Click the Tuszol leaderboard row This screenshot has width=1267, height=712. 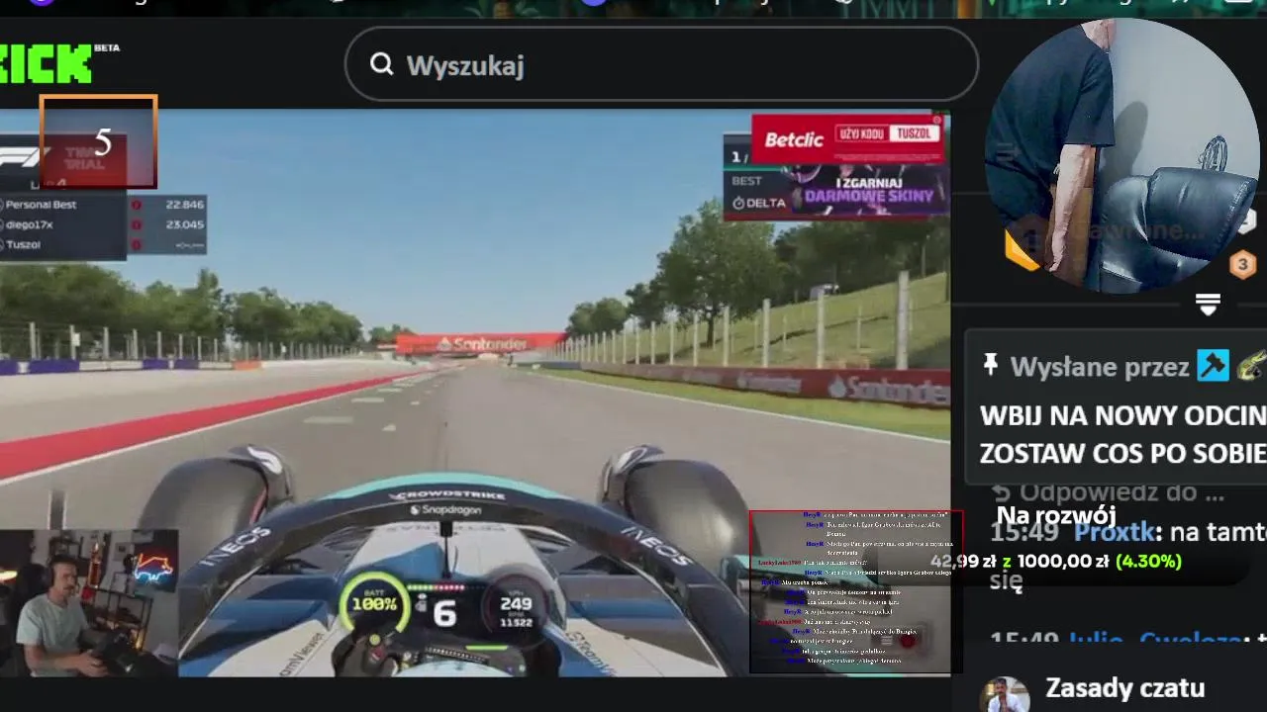(x=103, y=244)
